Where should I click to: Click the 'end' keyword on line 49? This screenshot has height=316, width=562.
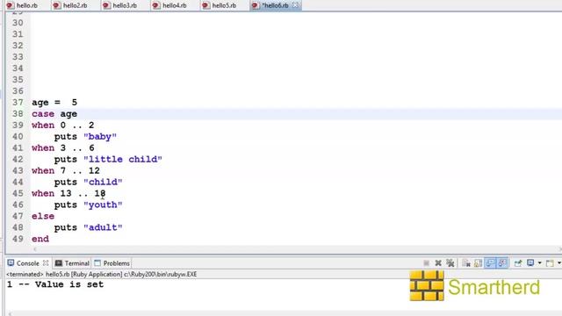coord(40,239)
